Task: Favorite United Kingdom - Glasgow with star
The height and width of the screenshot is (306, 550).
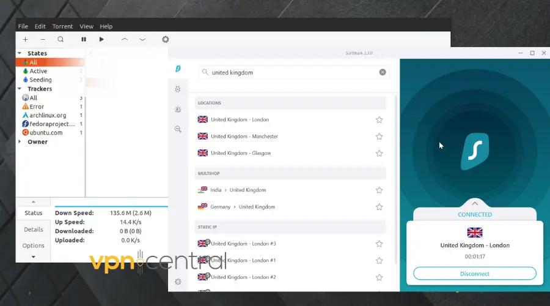Action: (x=379, y=153)
